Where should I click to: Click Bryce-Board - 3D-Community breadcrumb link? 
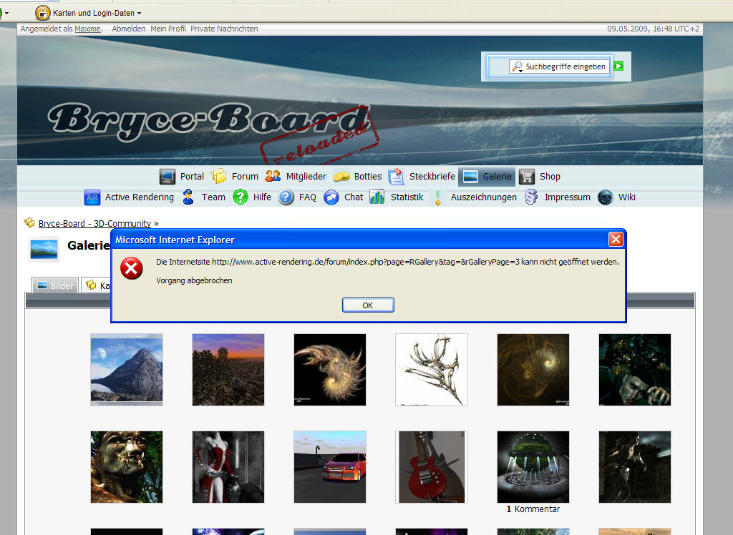pos(95,223)
